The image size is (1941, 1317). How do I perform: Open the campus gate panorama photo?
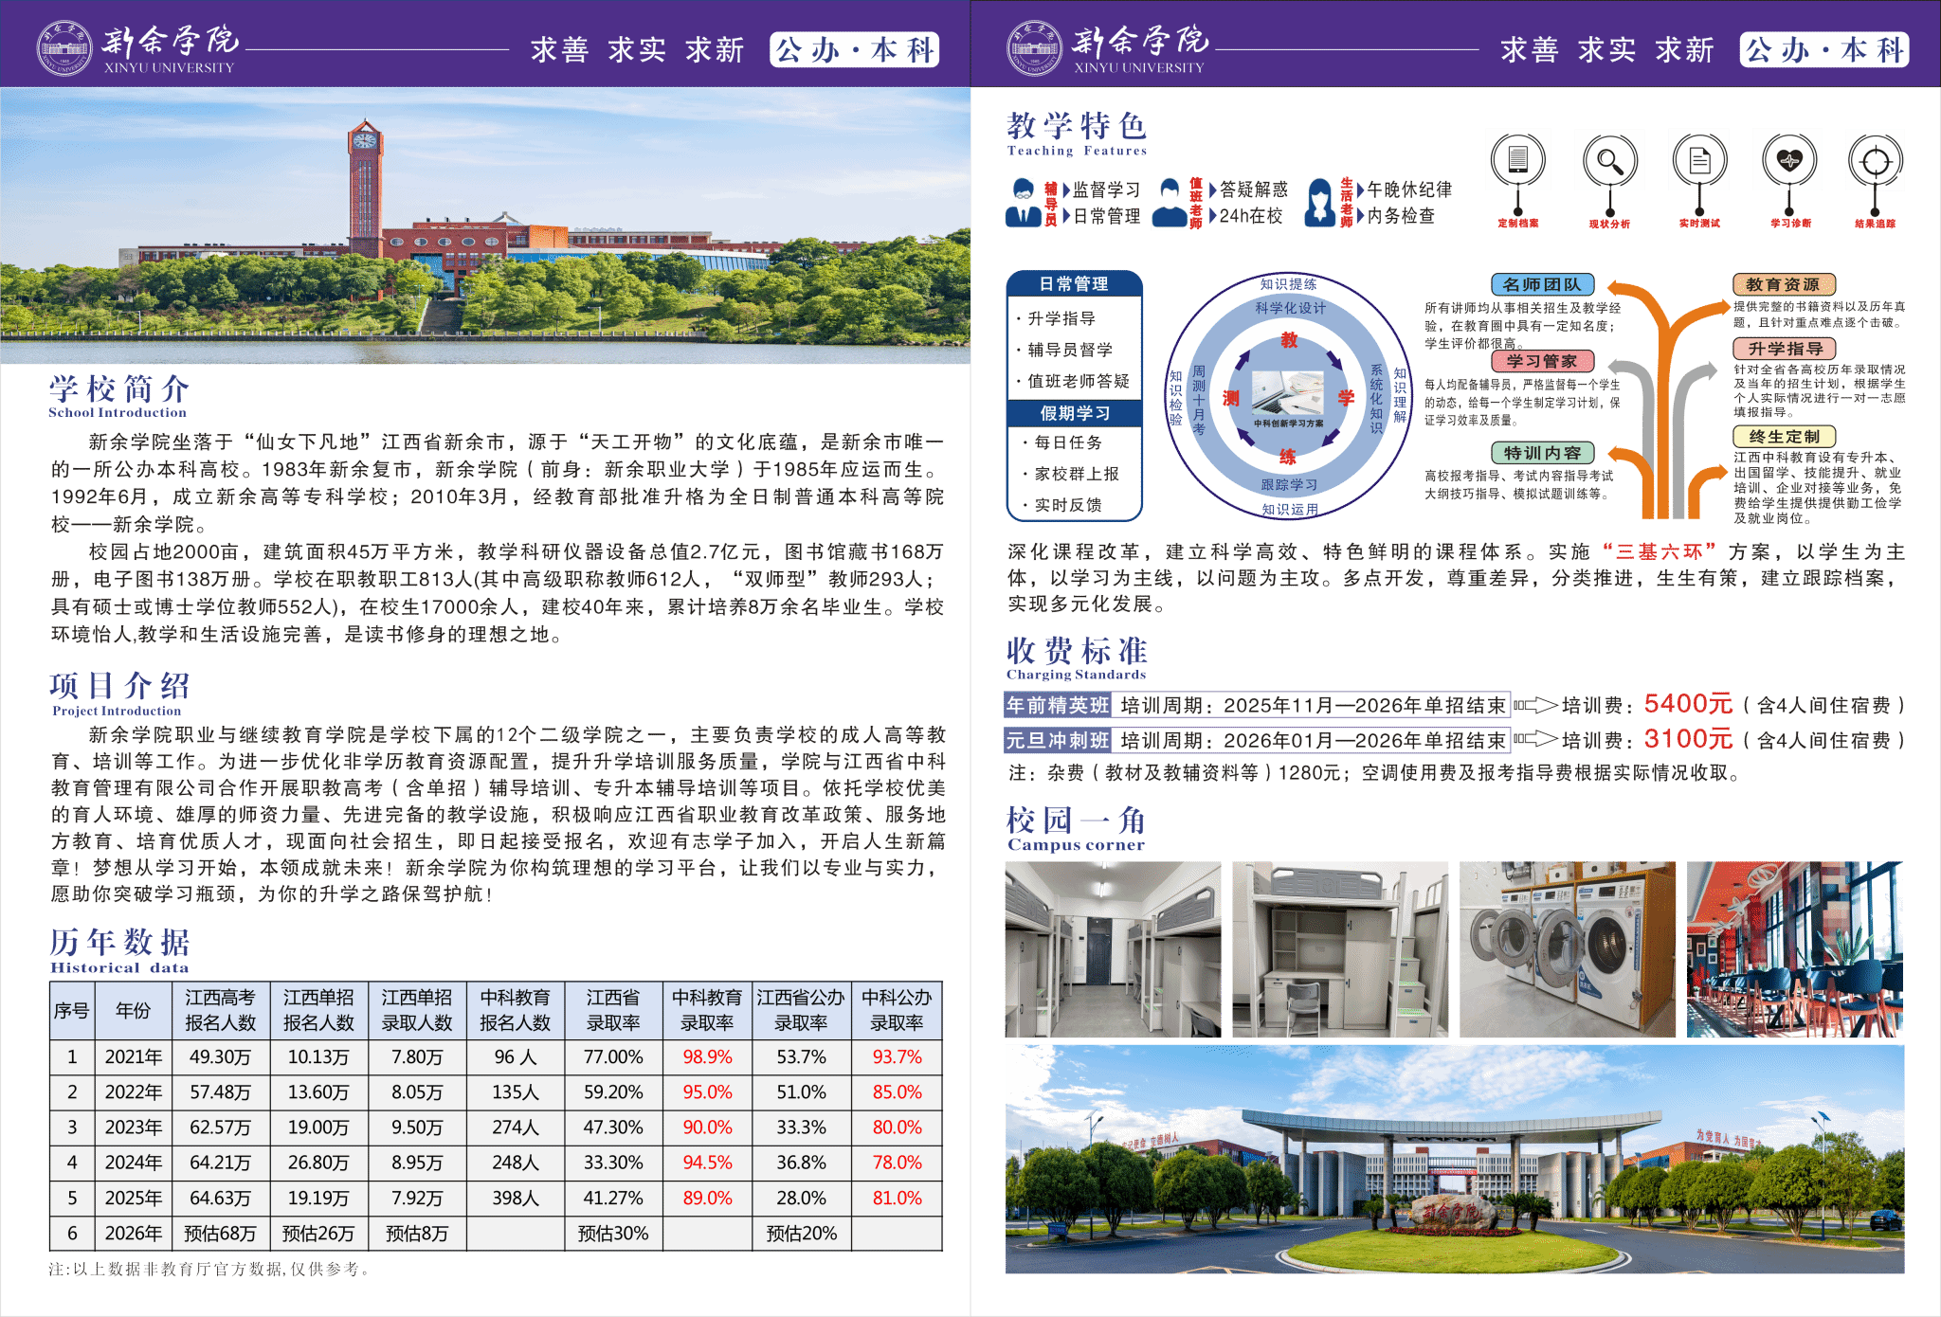pyautogui.click(x=1454, y=1159)
